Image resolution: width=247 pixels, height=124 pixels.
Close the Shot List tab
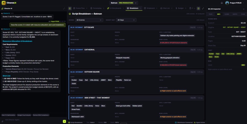tap(172, 8)
